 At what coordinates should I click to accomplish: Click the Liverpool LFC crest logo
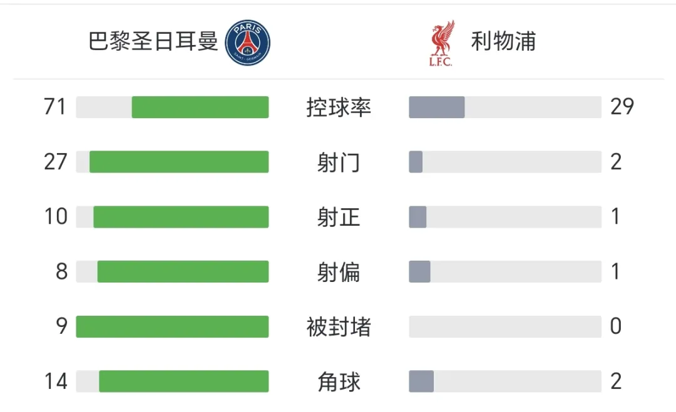coord(441,43)
